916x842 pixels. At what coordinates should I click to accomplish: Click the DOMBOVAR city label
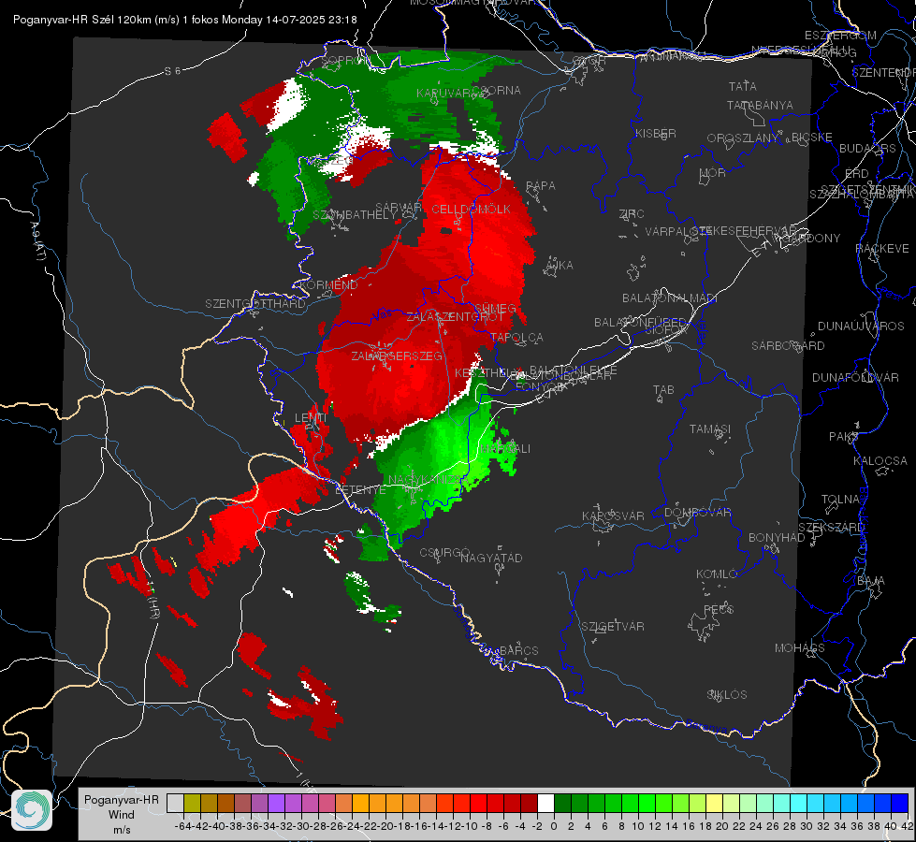pyautogui.click(x=697, y=513)
